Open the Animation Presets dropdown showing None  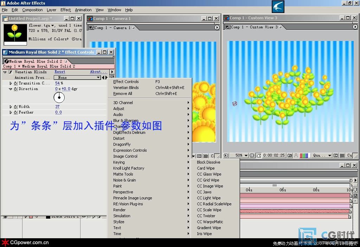(77, 77)
